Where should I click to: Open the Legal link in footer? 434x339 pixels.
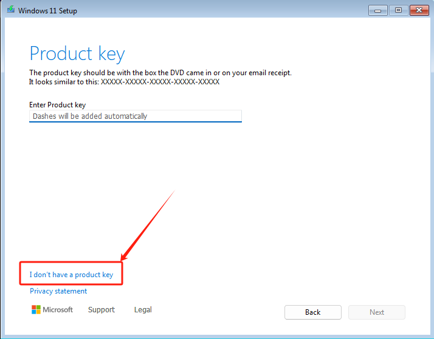pos(143,310)
